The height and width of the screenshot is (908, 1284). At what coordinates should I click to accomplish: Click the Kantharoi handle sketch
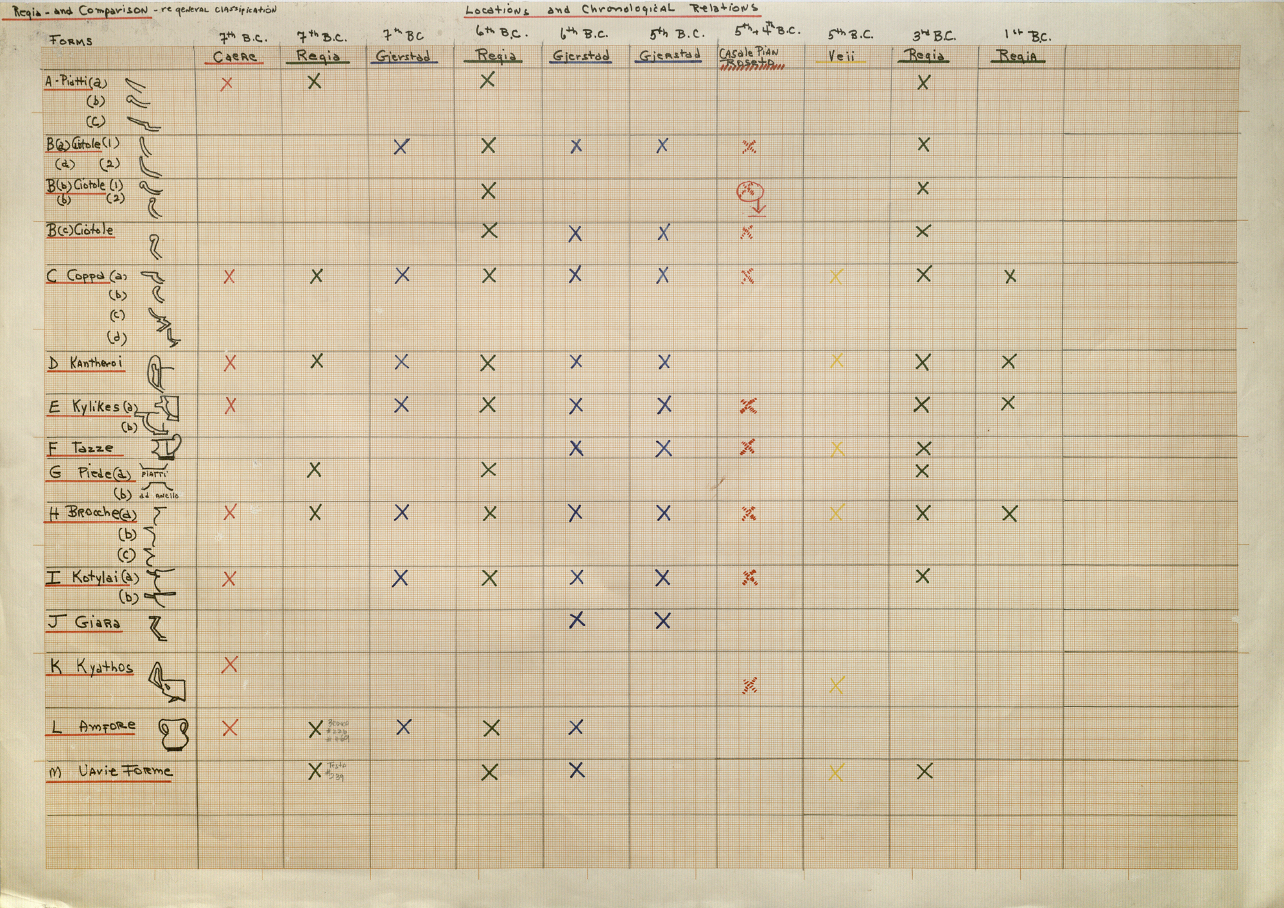158,372
